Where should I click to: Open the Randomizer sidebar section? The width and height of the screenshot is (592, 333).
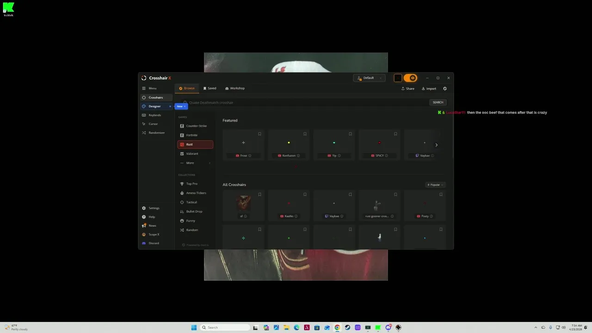coord(156,133)
